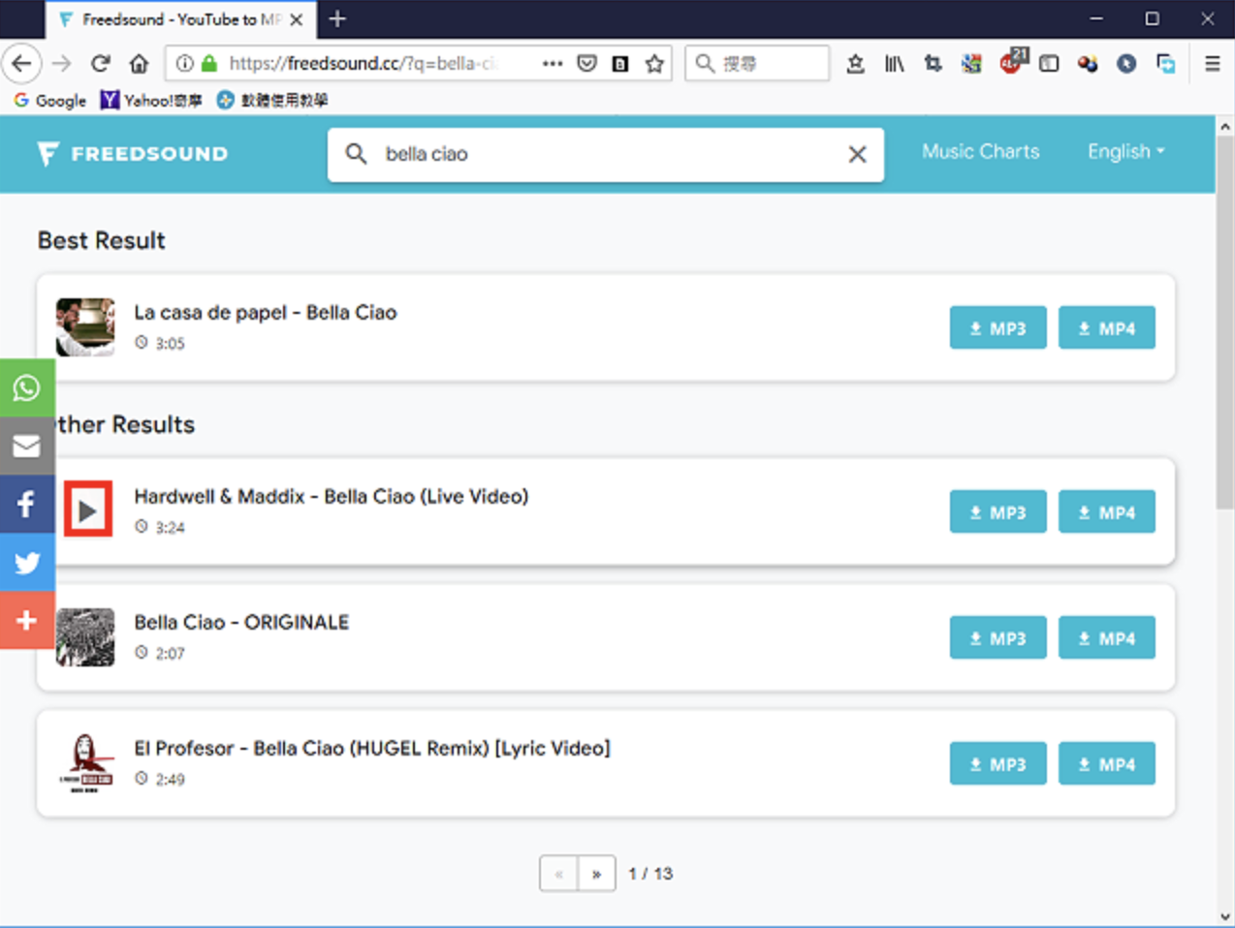Share via WhatsApp sidebar icon
Screen dimensions: 1235x928
(x=27, y=387)
